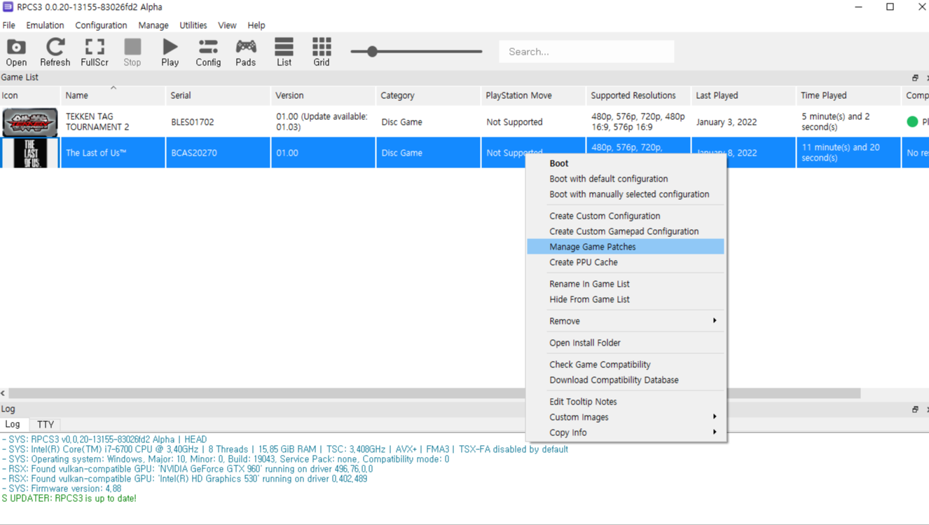Viewport: 929px width, 525px height.
Task: Click the green compatibility status dot
Action: click(x=912, y=121)
